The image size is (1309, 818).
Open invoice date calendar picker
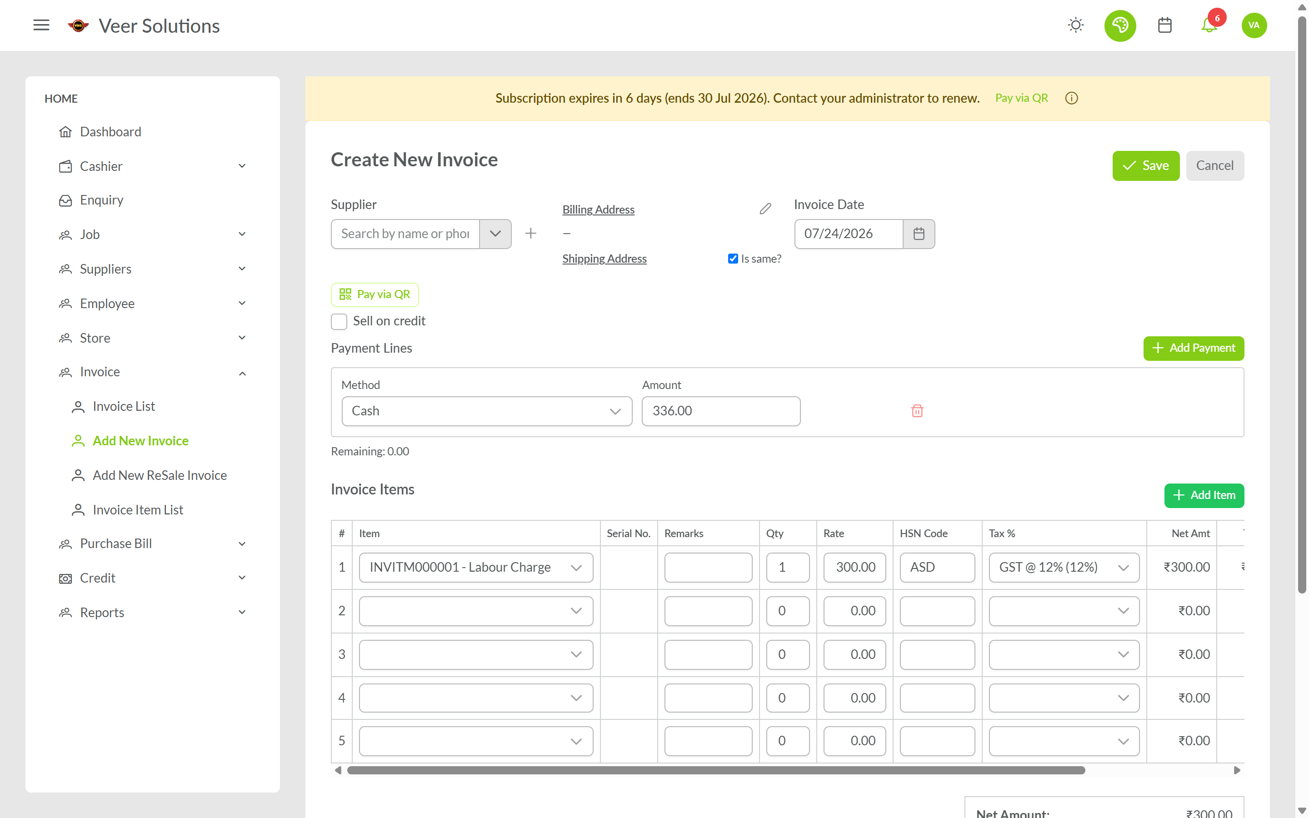(919, 234)
